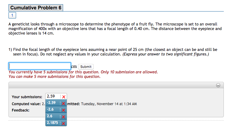The width and height of the screenshot is (232, 130).
Task: Click the Cumulative Problem 6 heading
Action: (35, 8)
